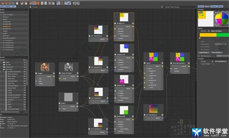The image size is (229, 138).
Task: Click the circle icon left of Image.1 title
Action: pyautogui.click(x=36, y=73)
